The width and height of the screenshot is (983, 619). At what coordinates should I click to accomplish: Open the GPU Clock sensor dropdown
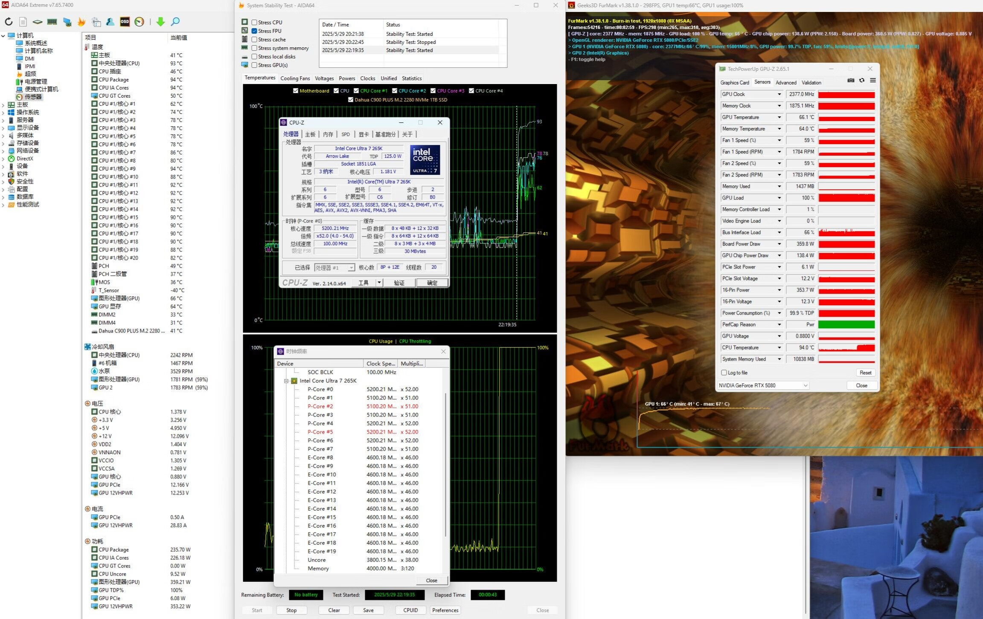point(779,94)
